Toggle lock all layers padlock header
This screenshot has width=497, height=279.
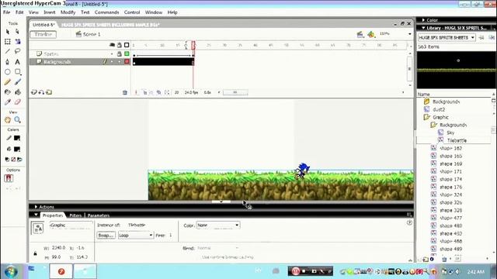[119, 45]
